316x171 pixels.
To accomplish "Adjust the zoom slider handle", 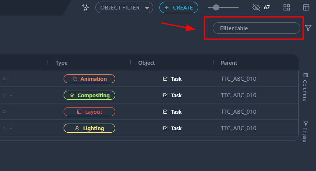I will coord(216,7).
